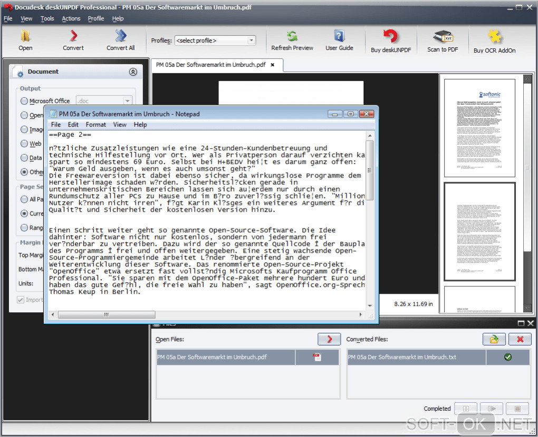Select the Image output radio button

tap(24, 130)
